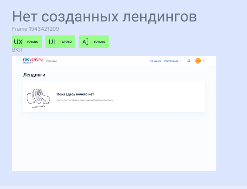Open the notifications bell icon

(188, 61)
